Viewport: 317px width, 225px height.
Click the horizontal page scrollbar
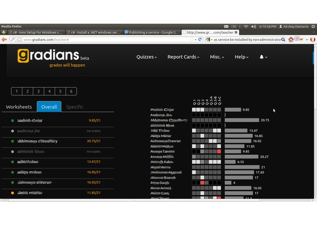[134, 200]
